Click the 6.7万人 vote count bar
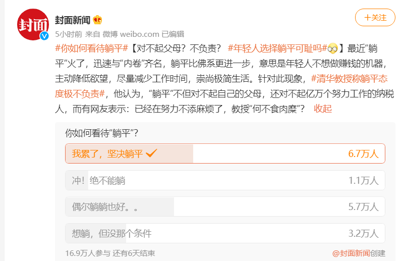 (x=363, y=153)
